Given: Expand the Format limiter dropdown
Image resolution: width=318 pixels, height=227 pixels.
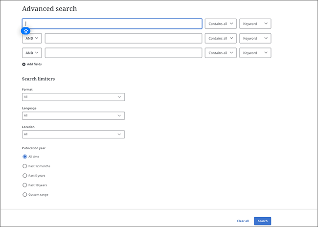Looking at the screenshot, I should pyautogui.click(x=73, y=97).
